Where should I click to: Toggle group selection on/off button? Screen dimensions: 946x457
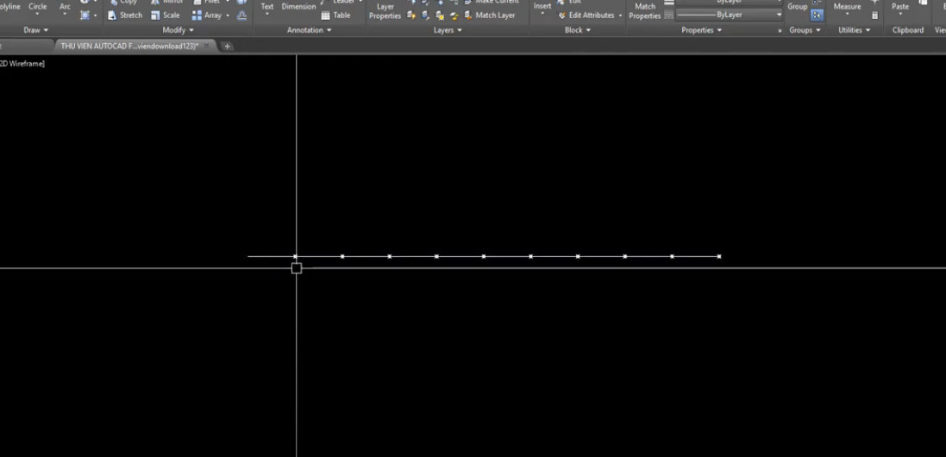[817, 15]
